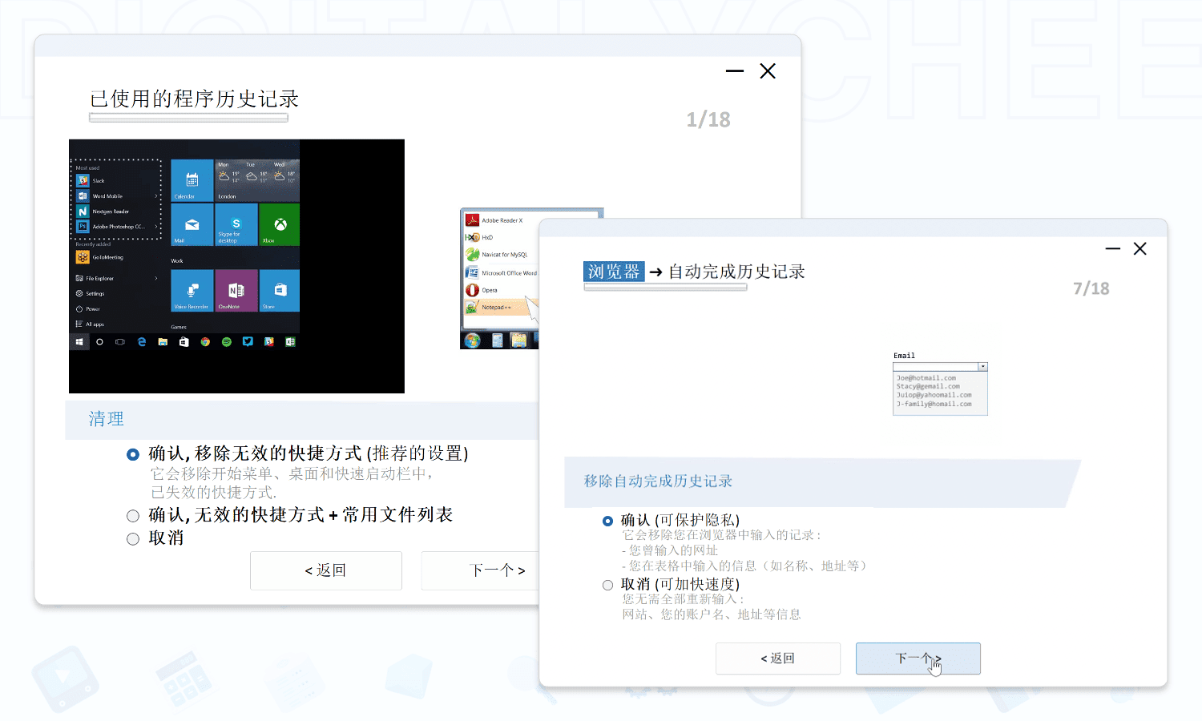Select 确认, 移除无效的快捷方式 recommended option
Viewport: 1202px width, 721px height.
click(133, 454)
